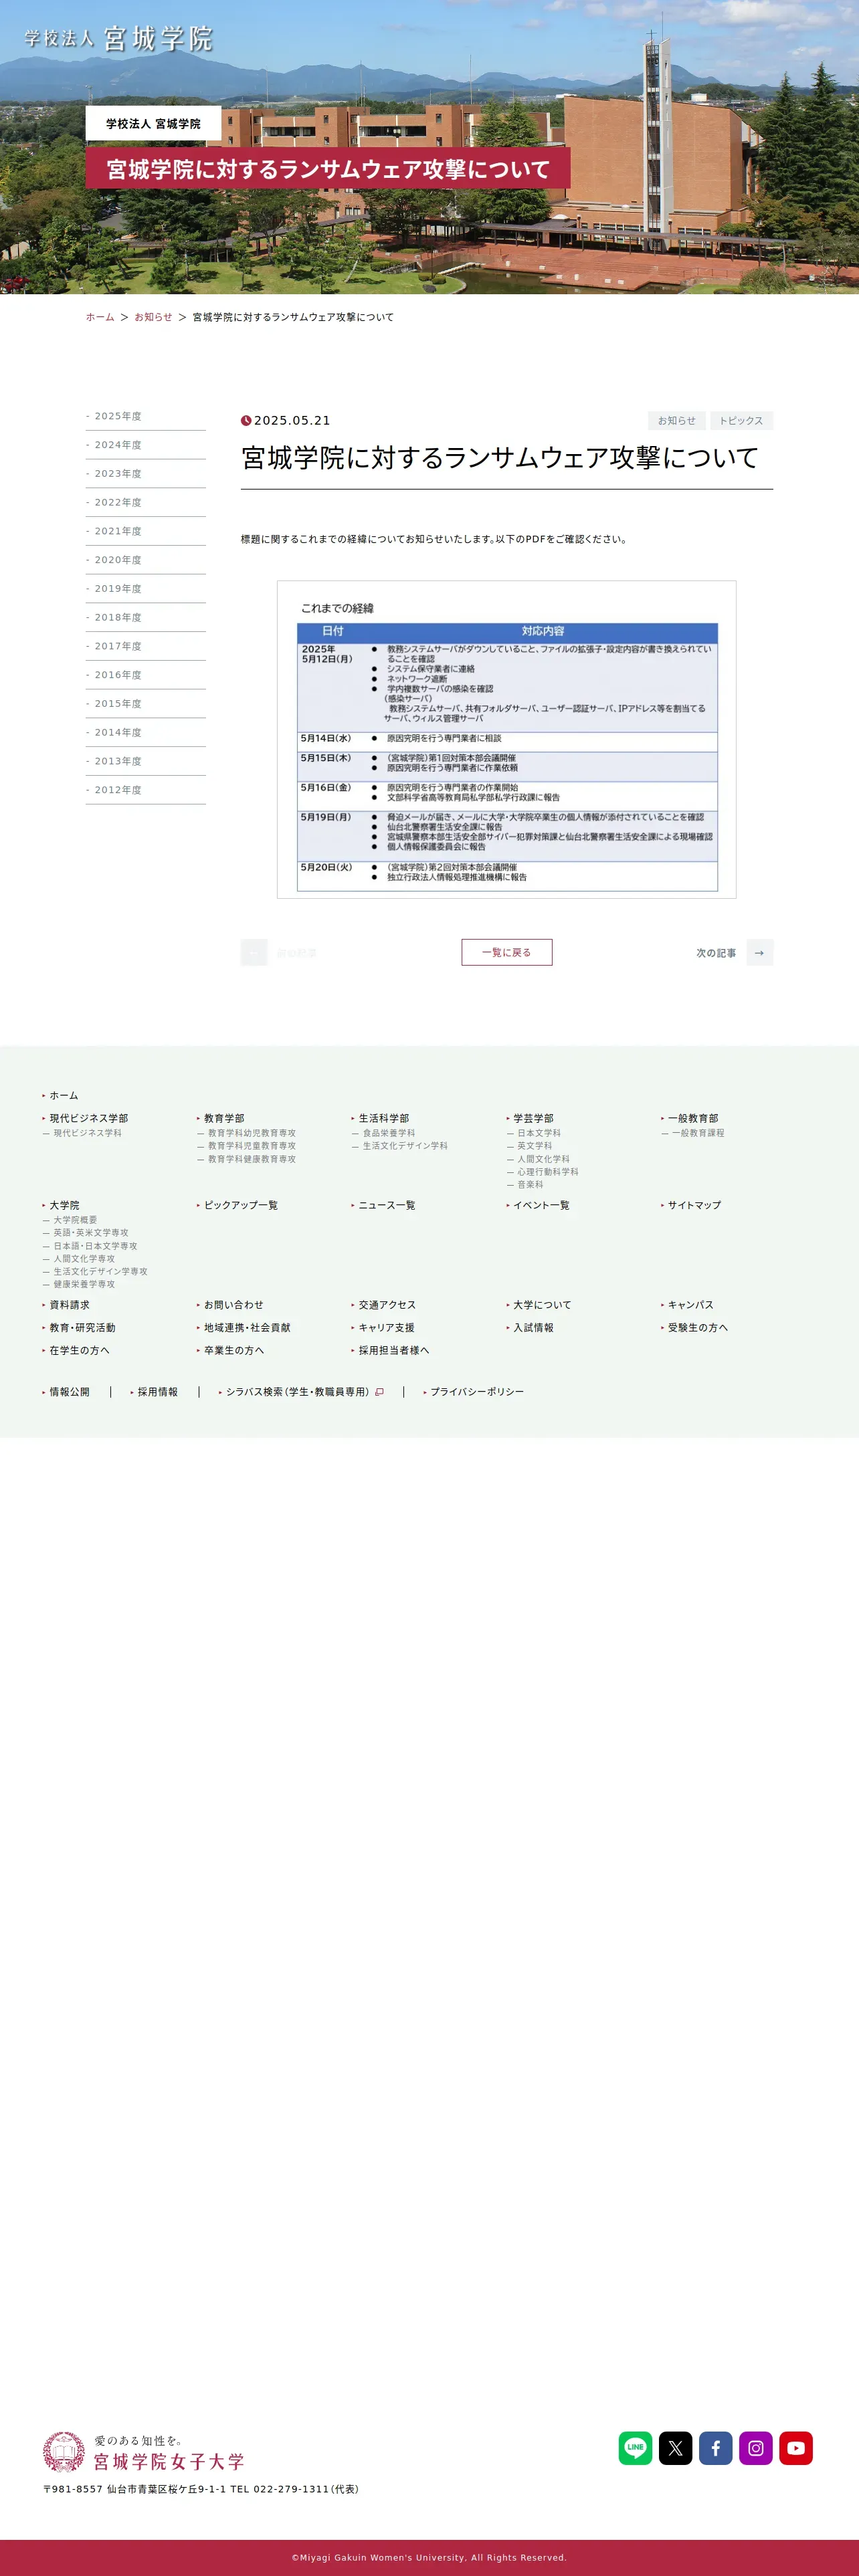Open the Facebook social icon
Image resolution: width=859 pixels, height=2576 pixels.
716,2448
